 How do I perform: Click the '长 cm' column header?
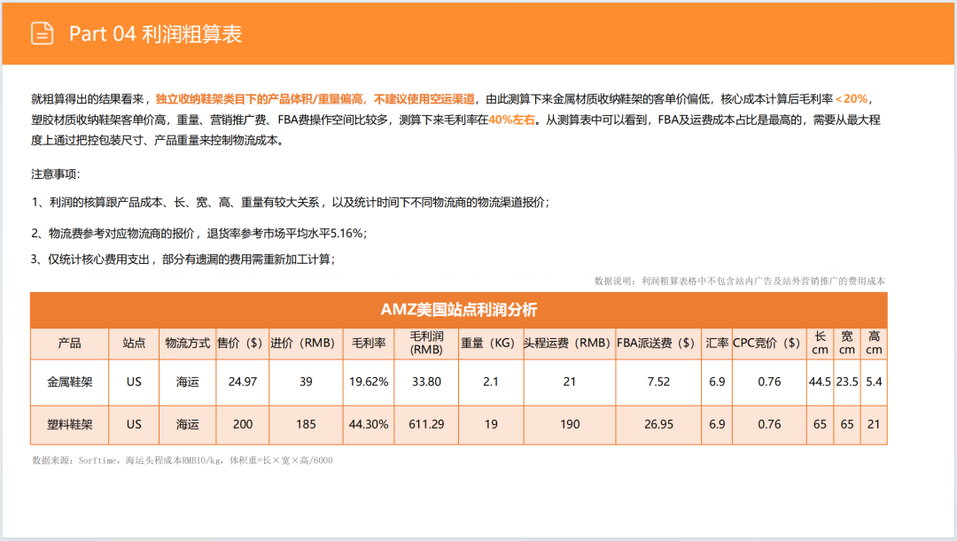(820, 343)
